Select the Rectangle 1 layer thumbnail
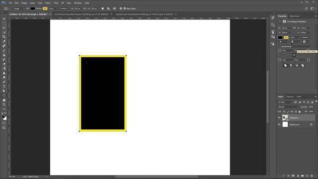Image resolution: width=318 pixels, height=179 pixels. point(285,118)
